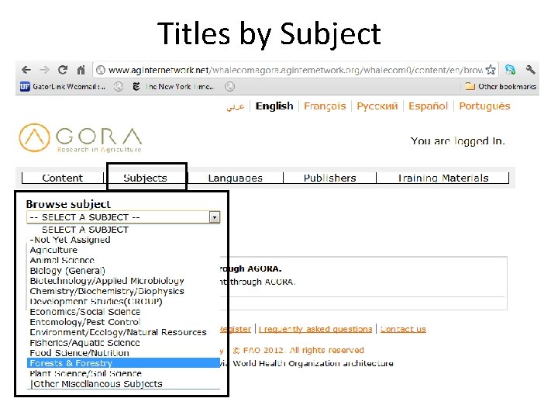
Task: Select Entomology/Pest Control subject
Action: pos(123,322)
